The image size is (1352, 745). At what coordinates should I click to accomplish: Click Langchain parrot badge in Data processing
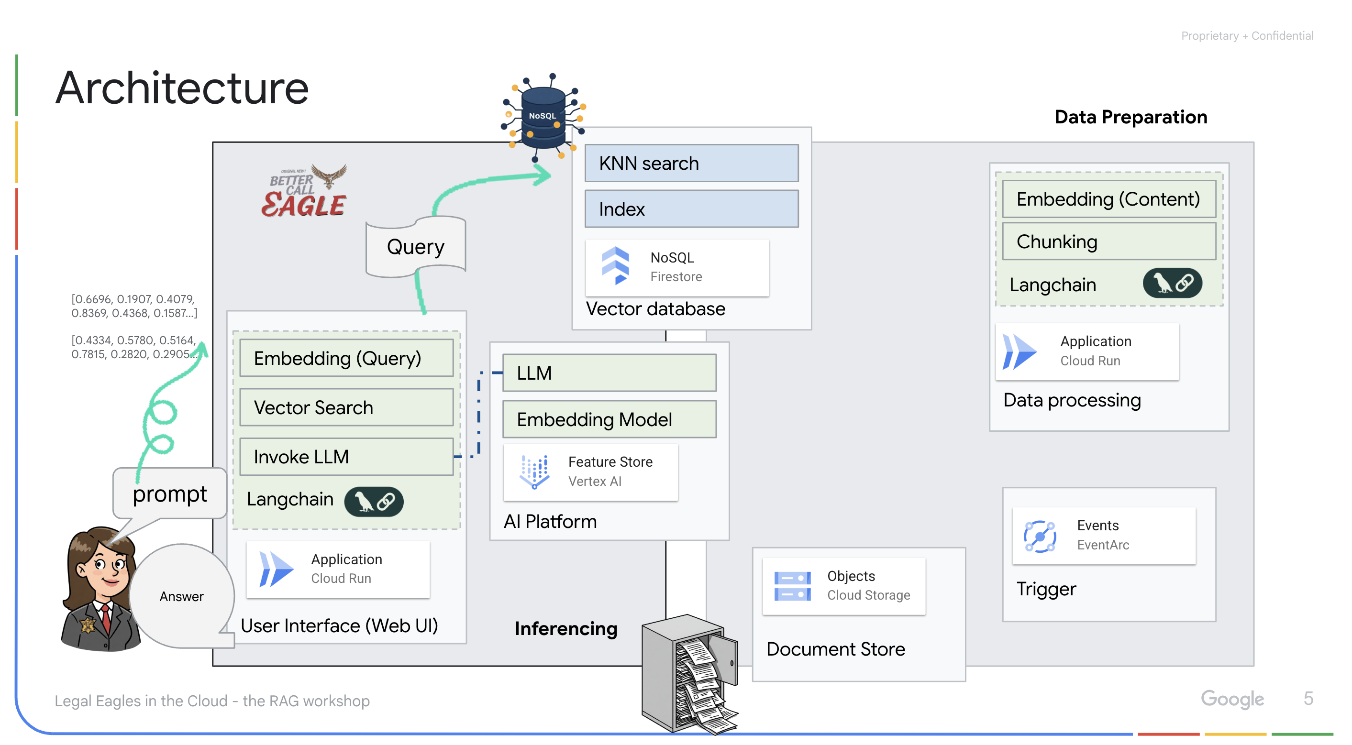click(1172, 283)
